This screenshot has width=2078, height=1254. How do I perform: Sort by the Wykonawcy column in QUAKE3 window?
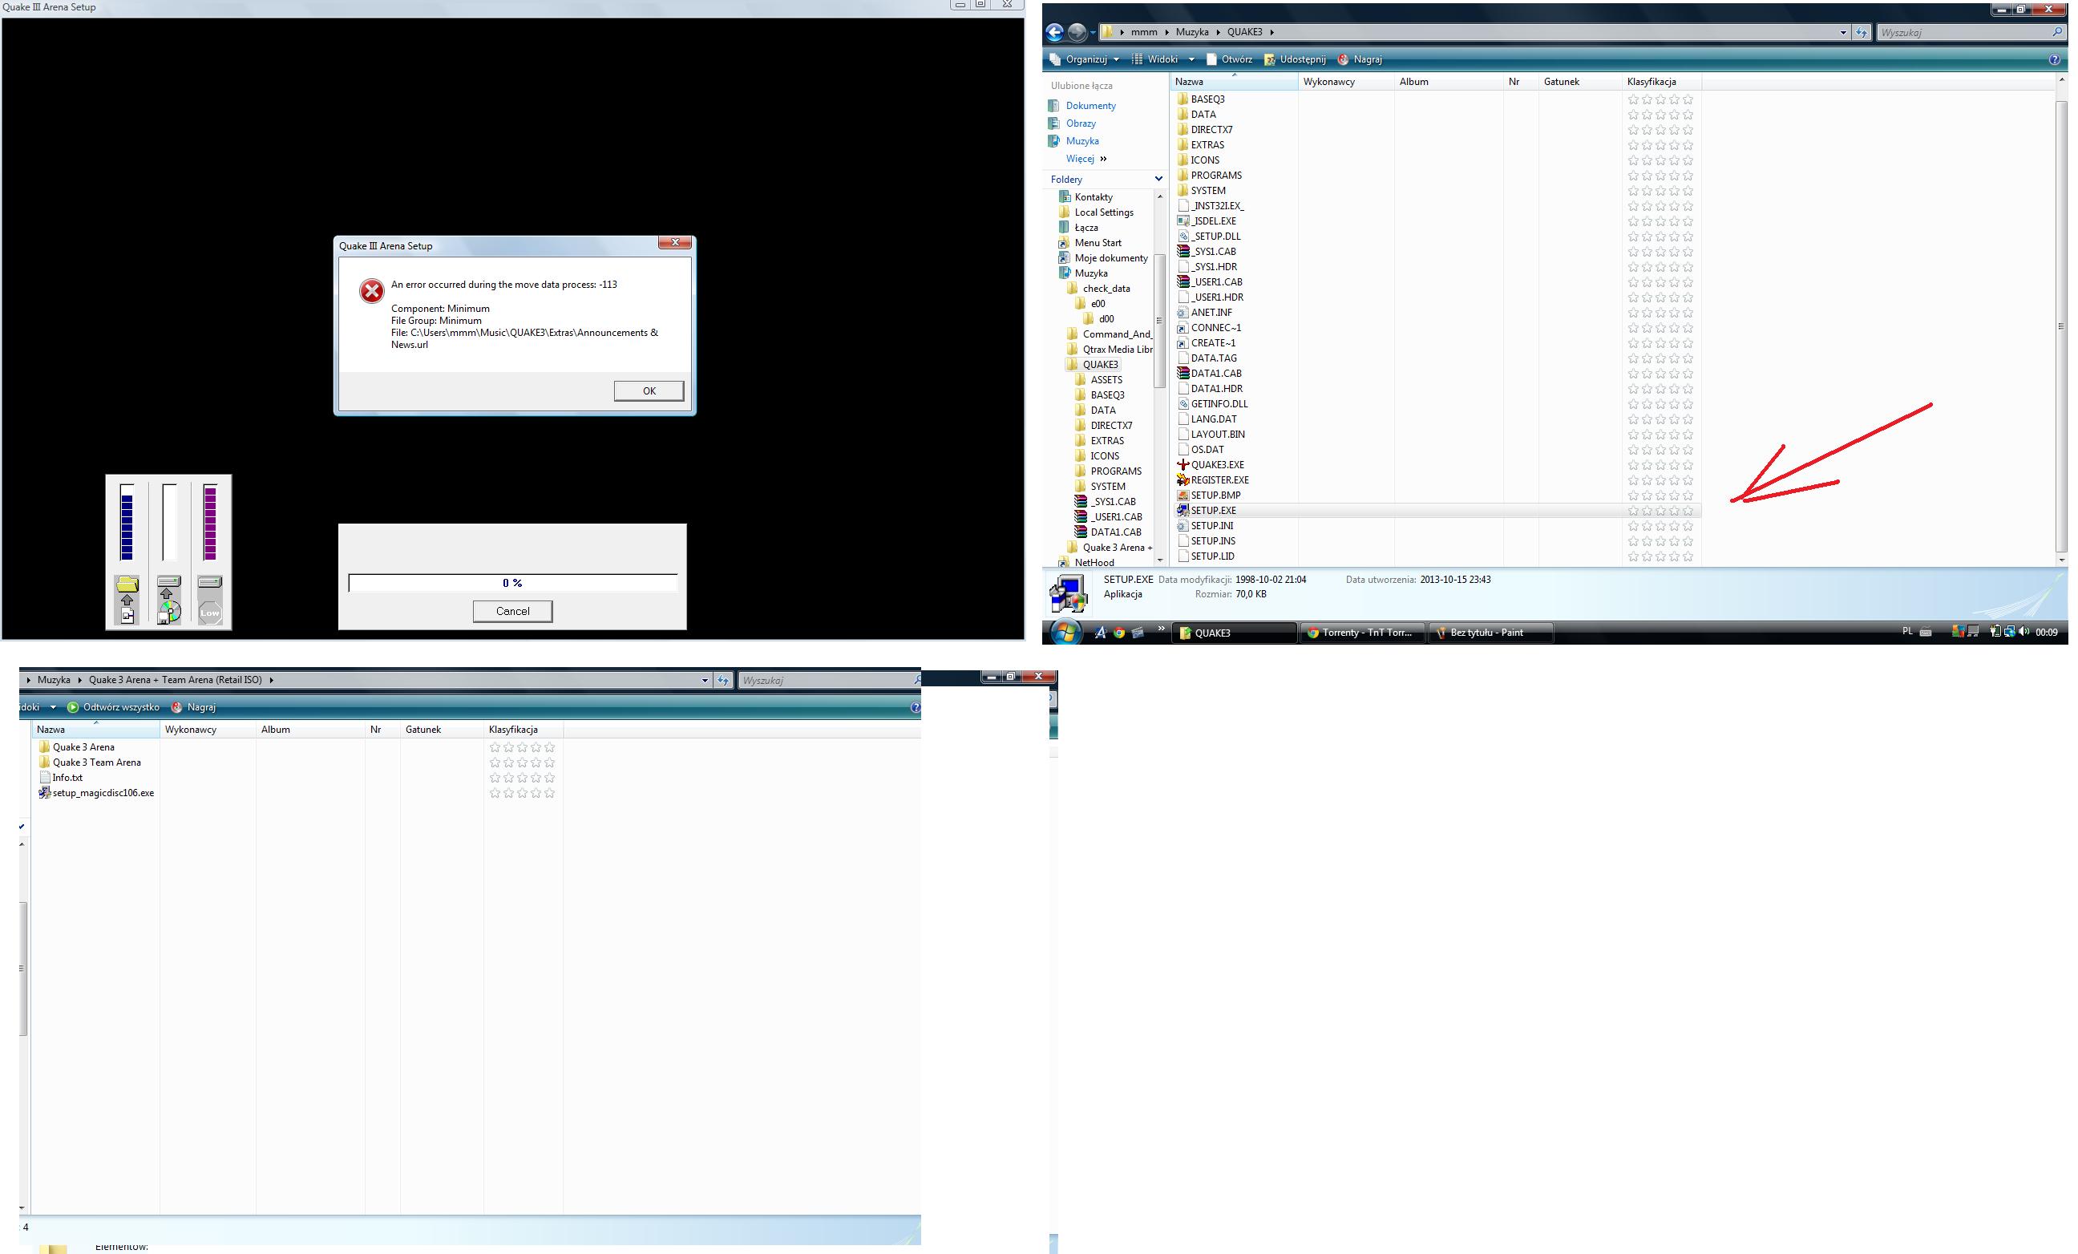[1346, 82]
